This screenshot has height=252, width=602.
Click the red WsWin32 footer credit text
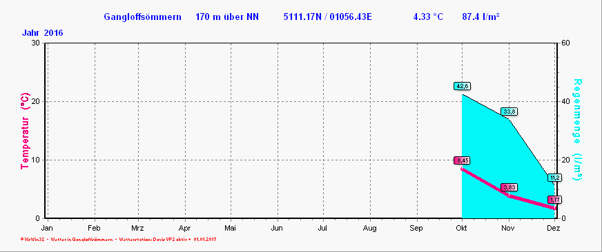119,240
